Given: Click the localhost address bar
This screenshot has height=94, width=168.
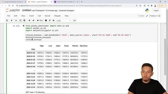Looking at the screenshot, I should [70, 6].
